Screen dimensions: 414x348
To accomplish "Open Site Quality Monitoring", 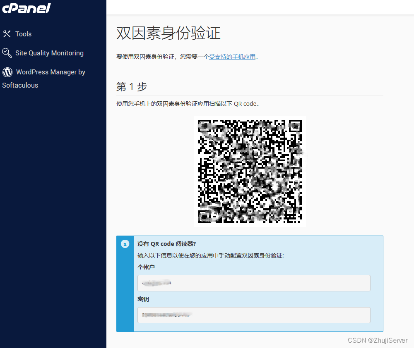I will (49, 53).
